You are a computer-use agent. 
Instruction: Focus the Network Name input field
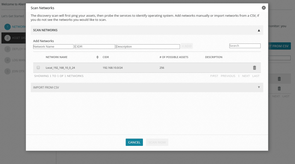pyautogui.click(x=53, y=47)
